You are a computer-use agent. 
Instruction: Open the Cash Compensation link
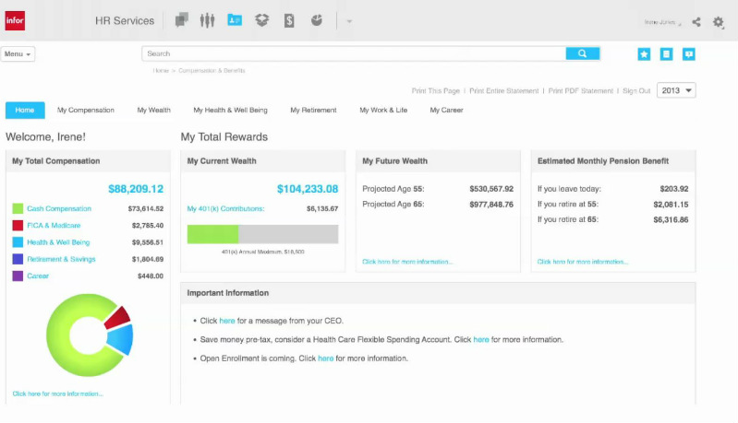[59, 209]
